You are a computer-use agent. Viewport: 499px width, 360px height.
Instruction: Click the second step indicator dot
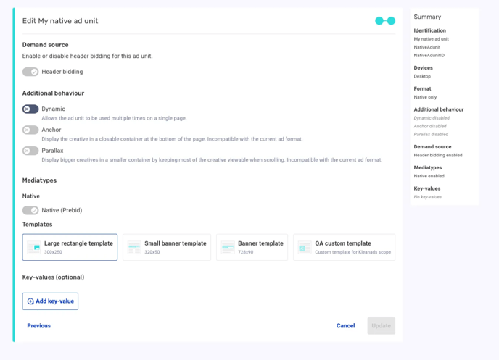391,21
